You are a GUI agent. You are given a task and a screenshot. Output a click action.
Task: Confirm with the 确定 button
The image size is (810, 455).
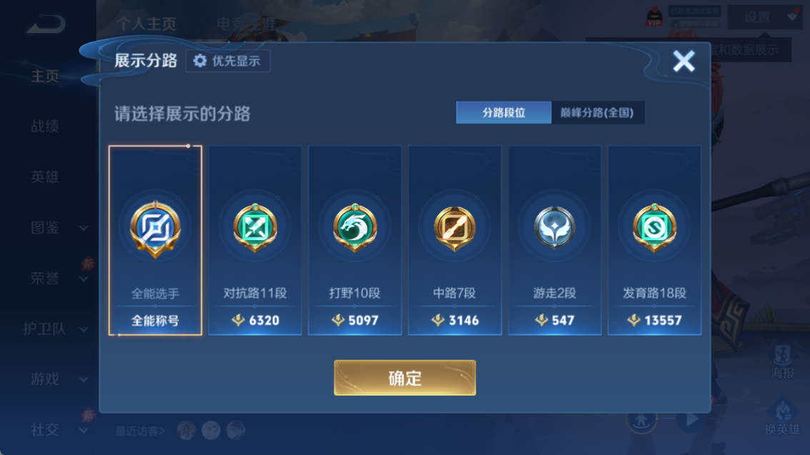click(405, 378)
